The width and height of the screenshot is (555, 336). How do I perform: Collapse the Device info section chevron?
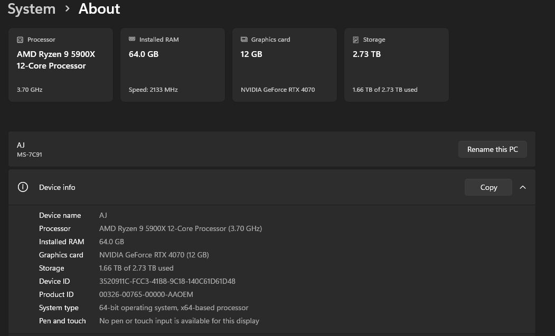point(523,187)
